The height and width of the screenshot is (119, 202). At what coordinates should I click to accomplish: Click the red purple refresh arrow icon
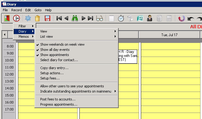pyautogui.click(x=181, y=19)
